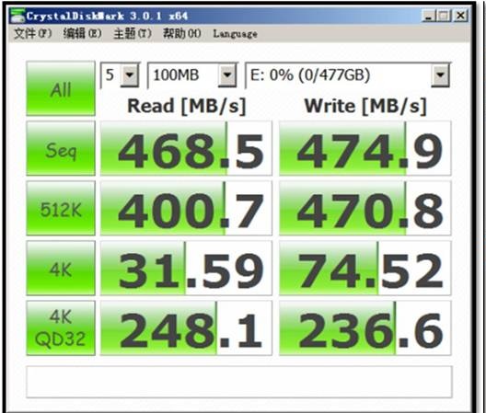Click the CrystalDiskMark title bar app icon
Viewport: 486px width, 413px height.
point(17,16)
